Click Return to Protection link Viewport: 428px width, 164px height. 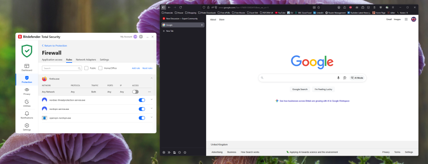pyautogui.click(x=54, y=46)
